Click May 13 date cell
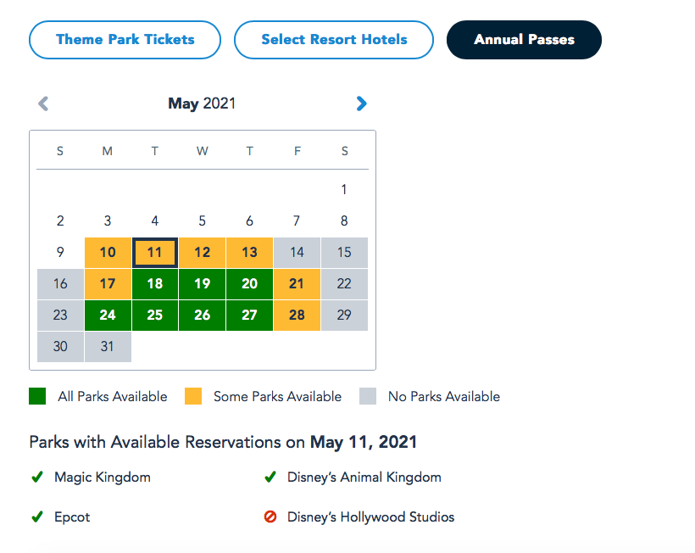The width and height of the screenshot is (695, 553). 249,253
